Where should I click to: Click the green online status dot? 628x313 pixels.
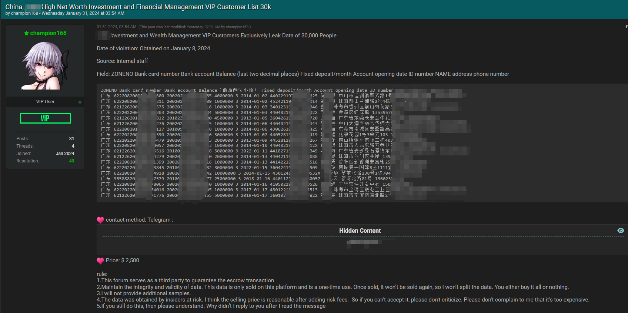tap(80, 102)
